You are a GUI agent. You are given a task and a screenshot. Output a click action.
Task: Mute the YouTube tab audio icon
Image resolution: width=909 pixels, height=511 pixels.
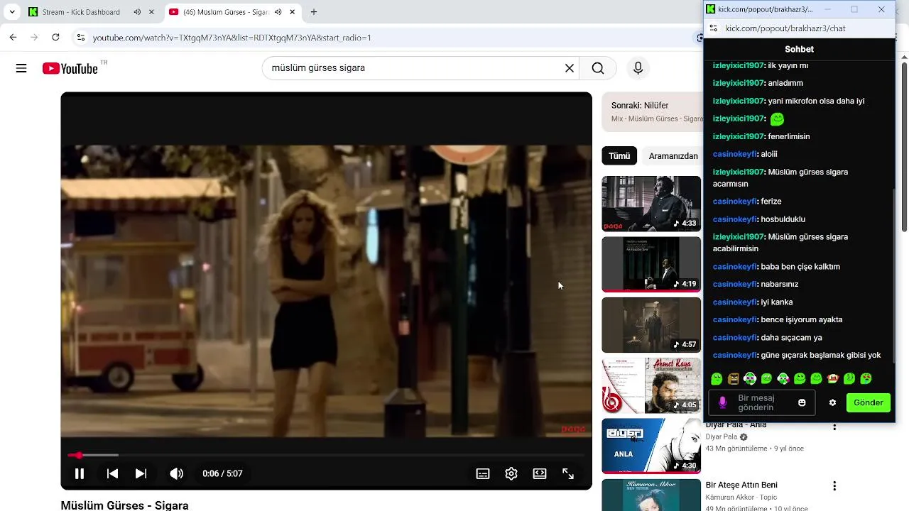click(x=278, y=12)
